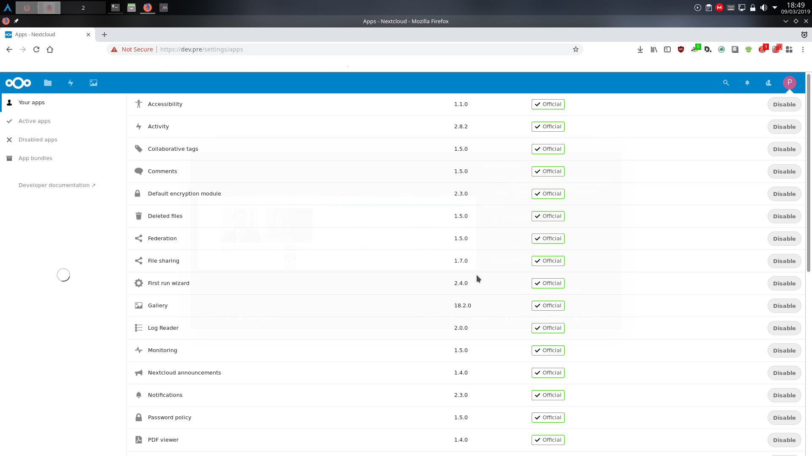Open the user avatar P menu

tap(790, 83)
